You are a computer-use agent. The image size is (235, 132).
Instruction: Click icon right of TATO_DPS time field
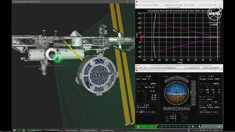(220, 5)
